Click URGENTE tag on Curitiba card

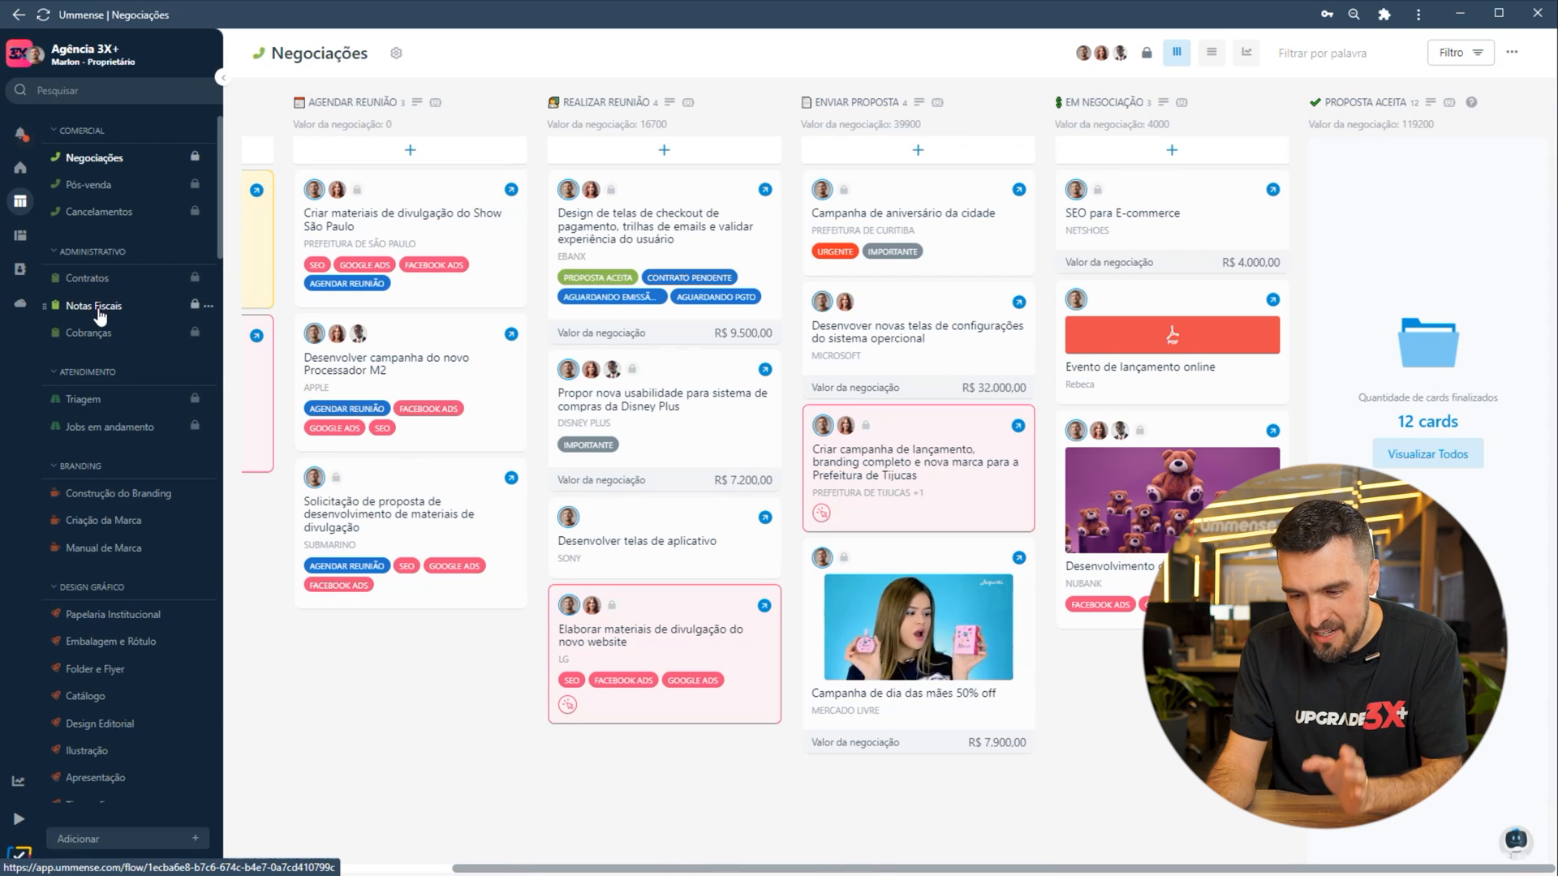(x=835, y=251)
